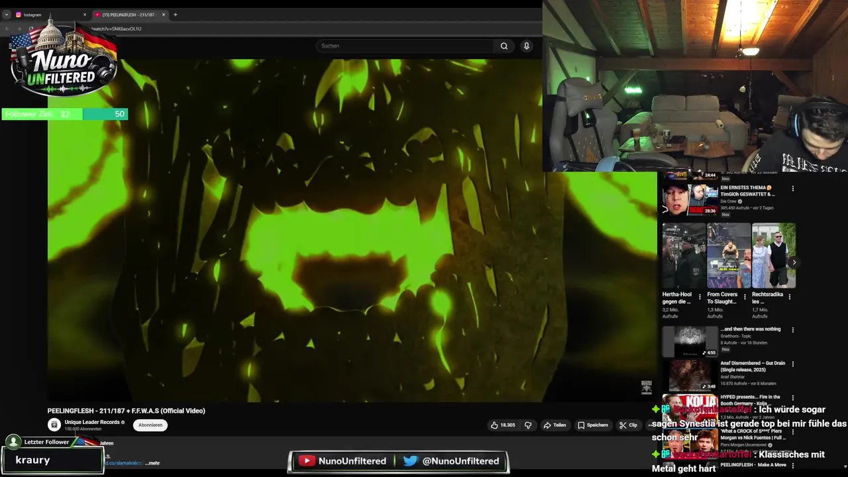Open the tab search dropdown arrow

[7, 15]
